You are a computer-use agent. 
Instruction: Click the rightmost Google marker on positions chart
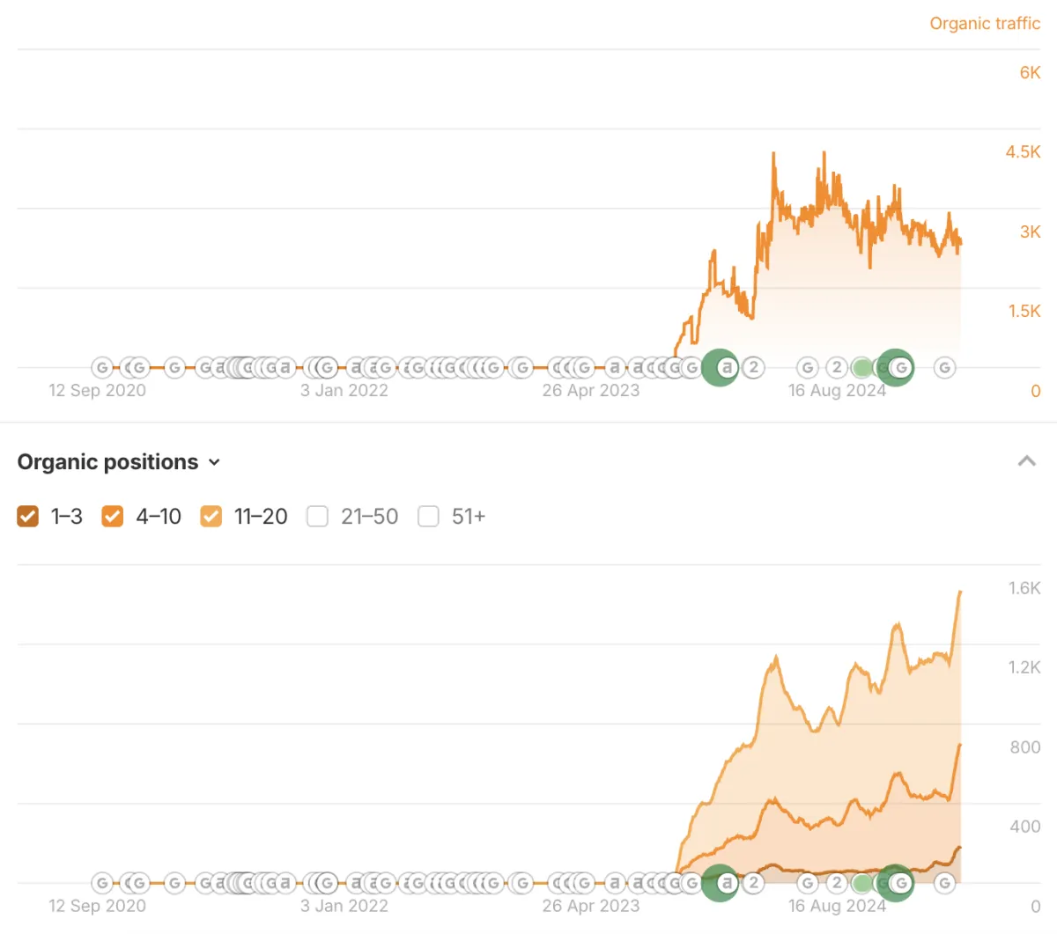pos(944,882)
